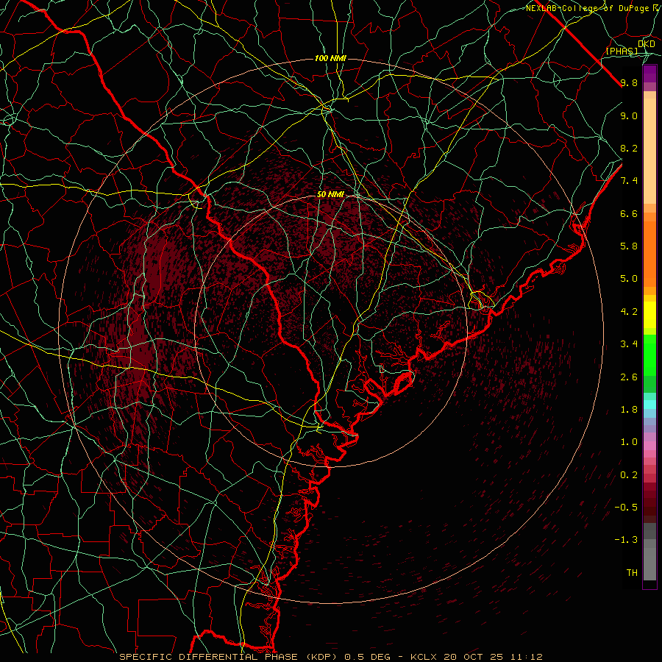Click the 8.2 legend value
Screen dimensions: 662x662
coord(629,148)
